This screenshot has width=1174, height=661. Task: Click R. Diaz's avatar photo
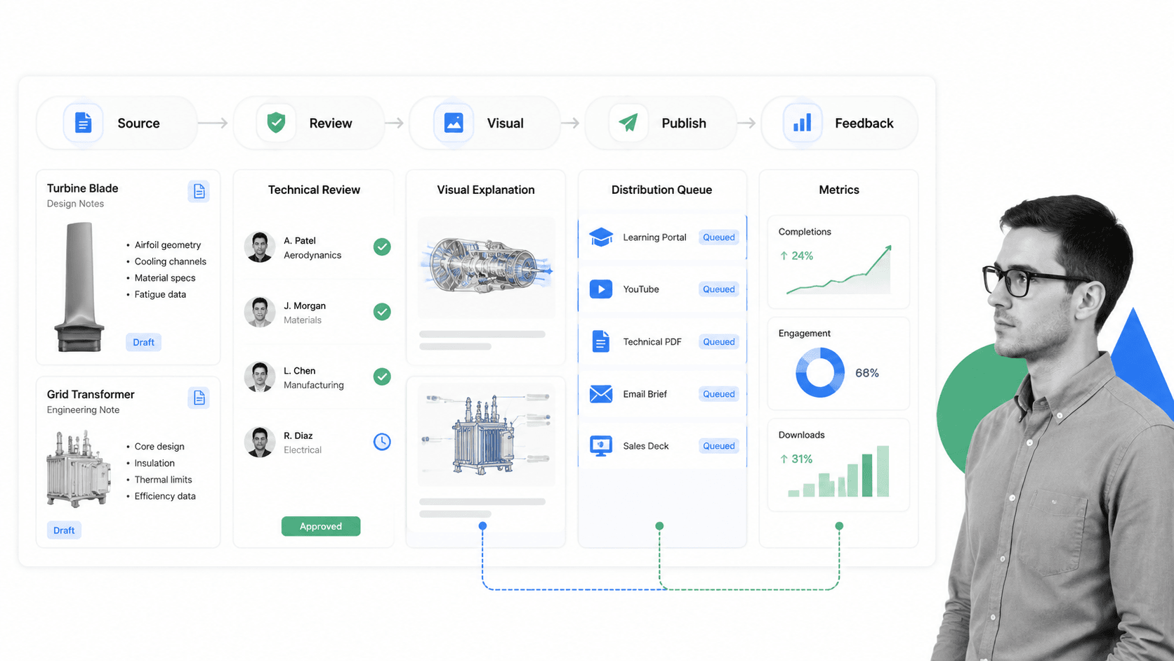[260, 442]
